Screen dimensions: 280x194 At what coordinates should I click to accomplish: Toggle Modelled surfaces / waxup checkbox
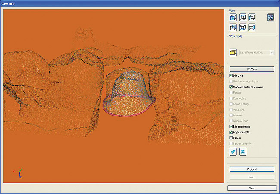coord(231,87)
